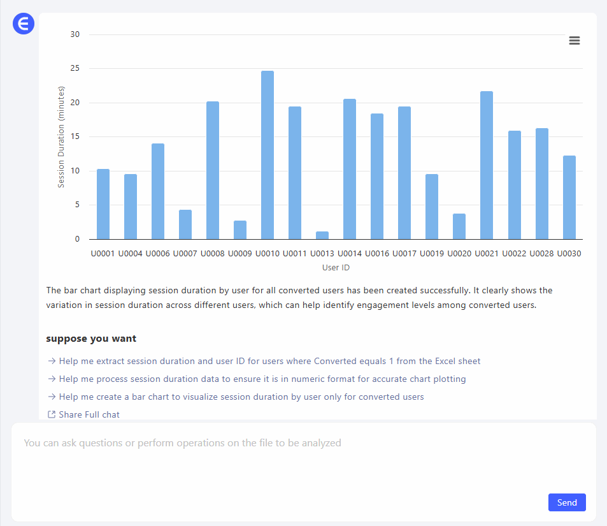The width and height of the screenshot is (607, 526).
Task: Select suggestion to process session duration data
Action: (262, 379)
